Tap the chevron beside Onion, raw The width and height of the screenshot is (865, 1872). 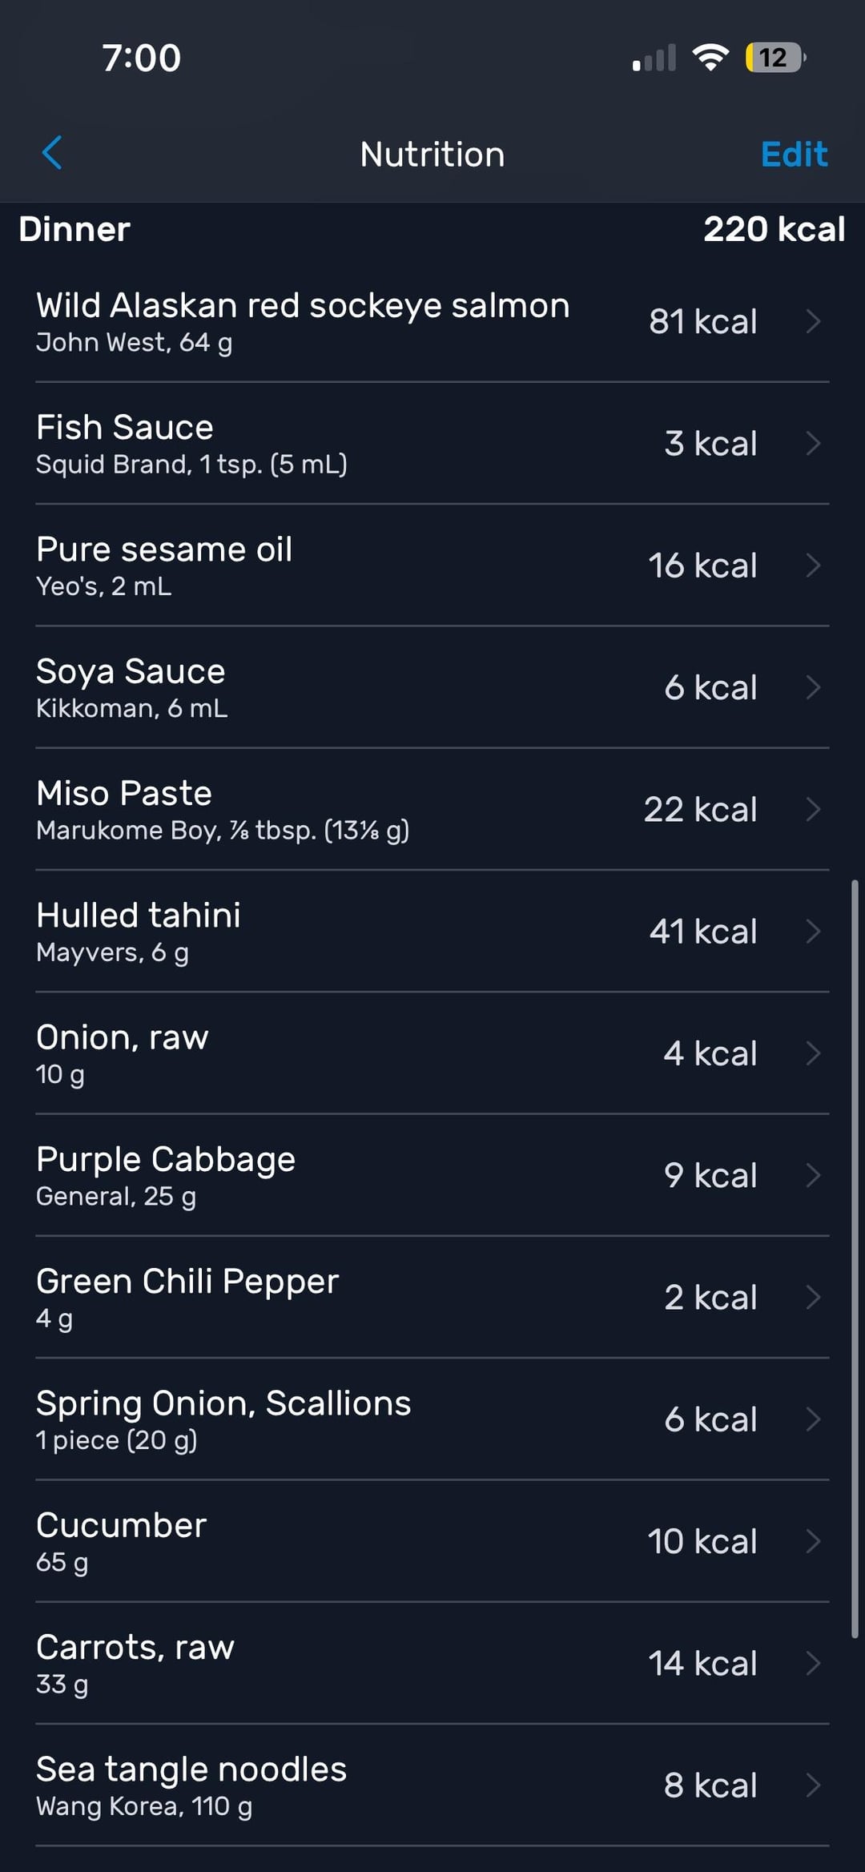[x=813, y=1053]
